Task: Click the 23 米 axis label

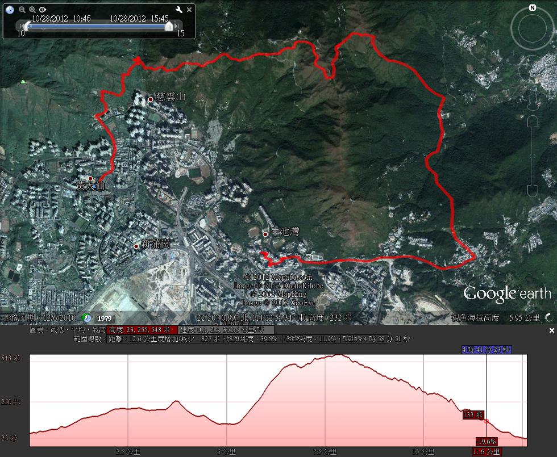Action: coord(9,438)
